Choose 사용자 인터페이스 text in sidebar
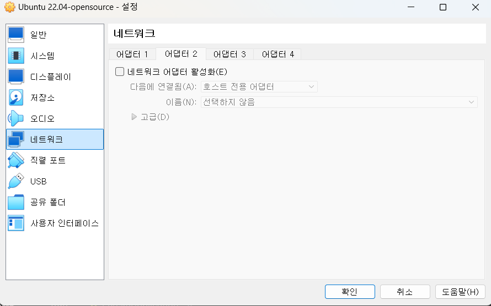 65,223
